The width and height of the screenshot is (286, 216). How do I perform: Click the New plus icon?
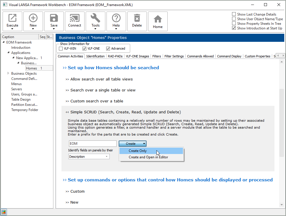click(33, 18)
